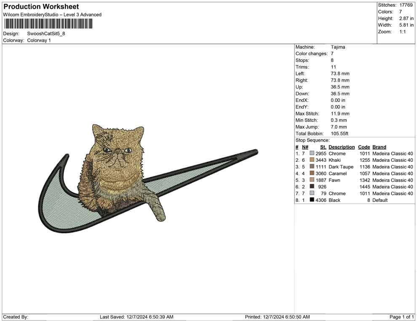
Task: Click the St. column header
Action: pos(323,147)
